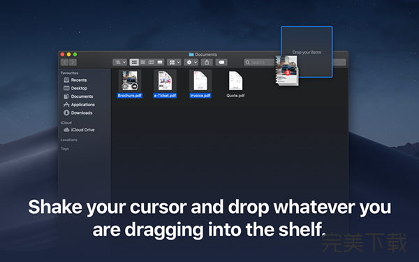Switch to list view in the toolbar
419x262 pixels.
pos(143,62)
